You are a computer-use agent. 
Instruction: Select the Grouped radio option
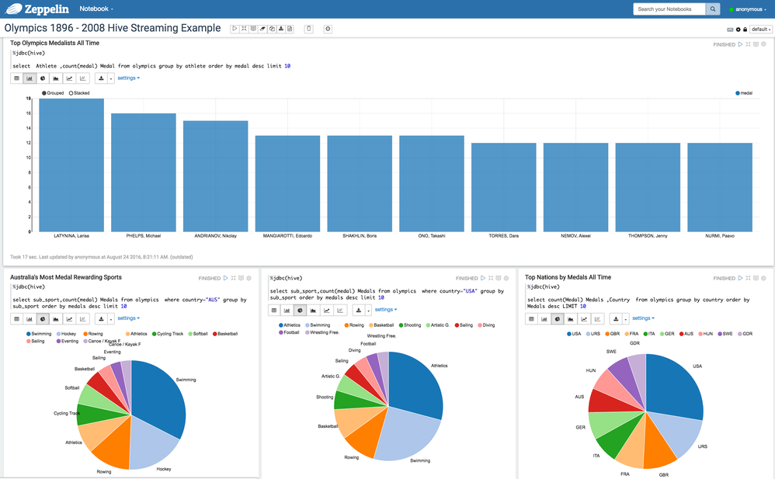pyautogui.click(x=44, y=93)
